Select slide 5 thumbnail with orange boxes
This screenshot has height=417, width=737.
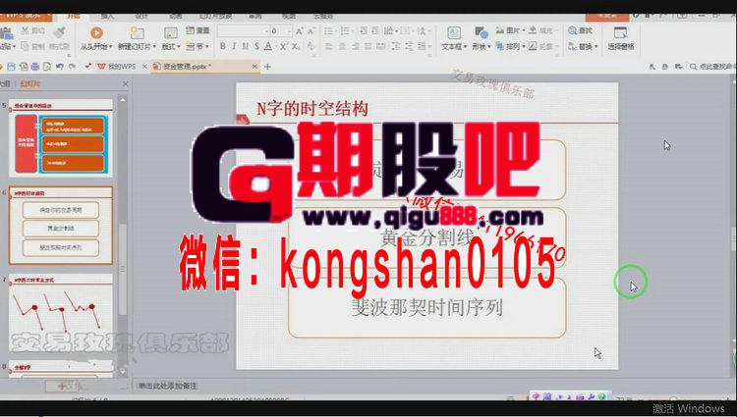tap(61, 138)
